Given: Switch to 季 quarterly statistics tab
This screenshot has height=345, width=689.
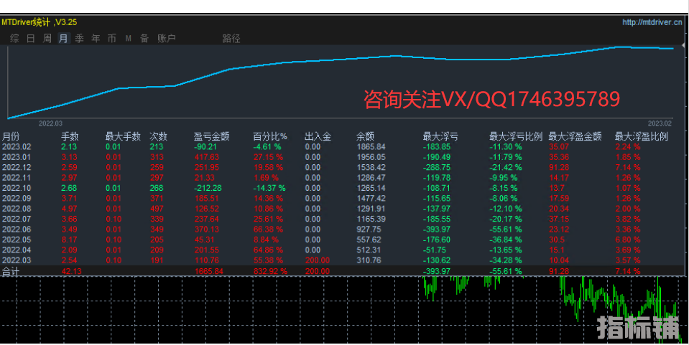Looking at the screenshot, I should (79, 38).
